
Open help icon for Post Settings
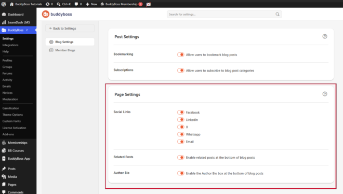(325, 36)
